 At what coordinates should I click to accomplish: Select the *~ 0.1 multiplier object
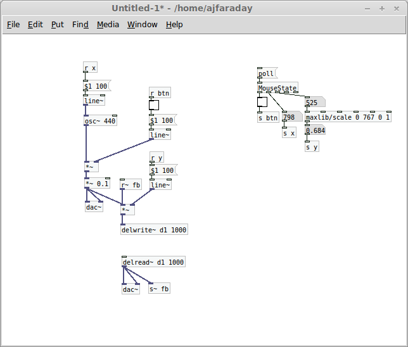coord(98,183)
